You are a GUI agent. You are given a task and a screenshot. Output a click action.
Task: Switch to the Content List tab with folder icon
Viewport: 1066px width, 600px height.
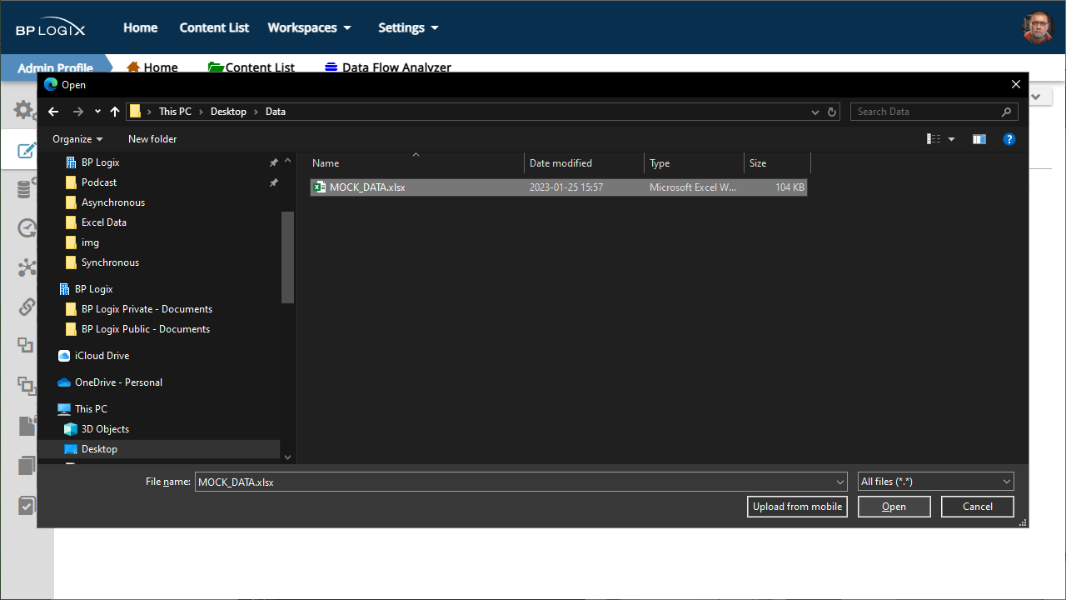[x=252, y=67]
